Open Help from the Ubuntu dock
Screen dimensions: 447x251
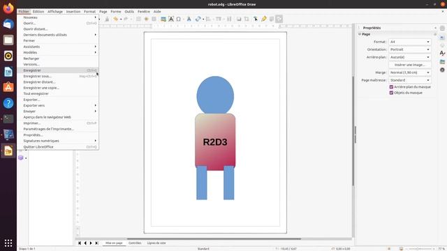tap(8, 103)
